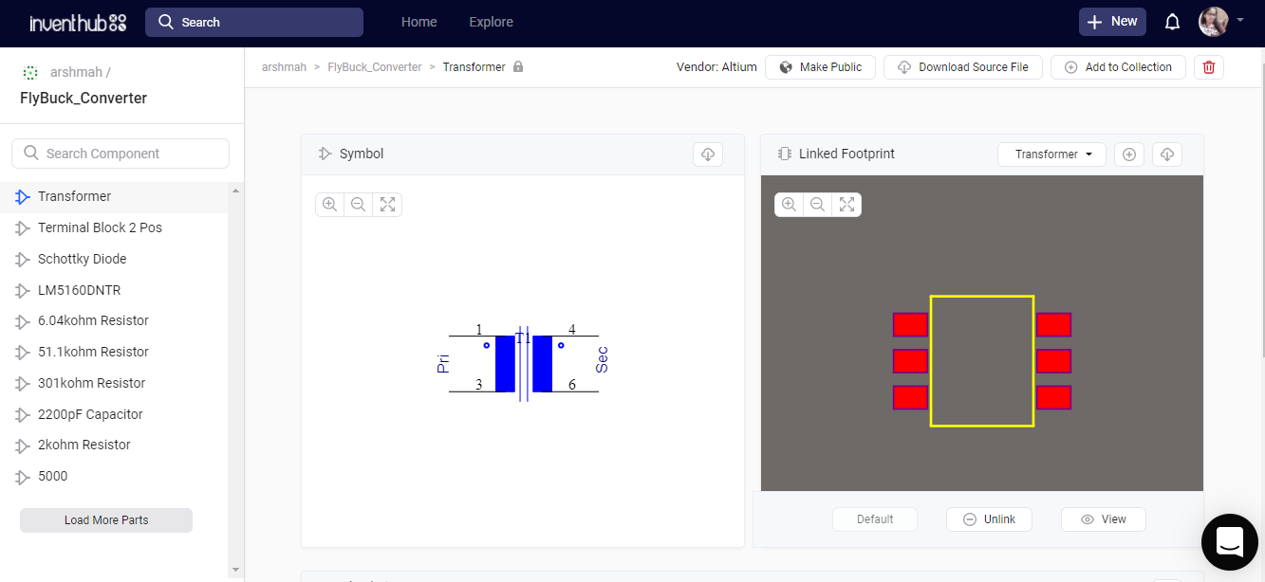1265x582 pixels.
Task: View the linked footprint
Action: click(x=1104, y=519)
